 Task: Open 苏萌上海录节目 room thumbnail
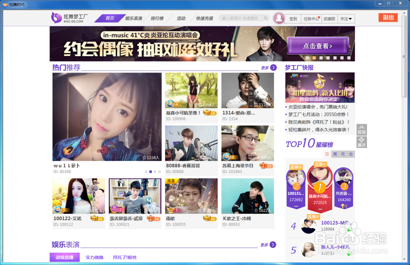point(248,143)
